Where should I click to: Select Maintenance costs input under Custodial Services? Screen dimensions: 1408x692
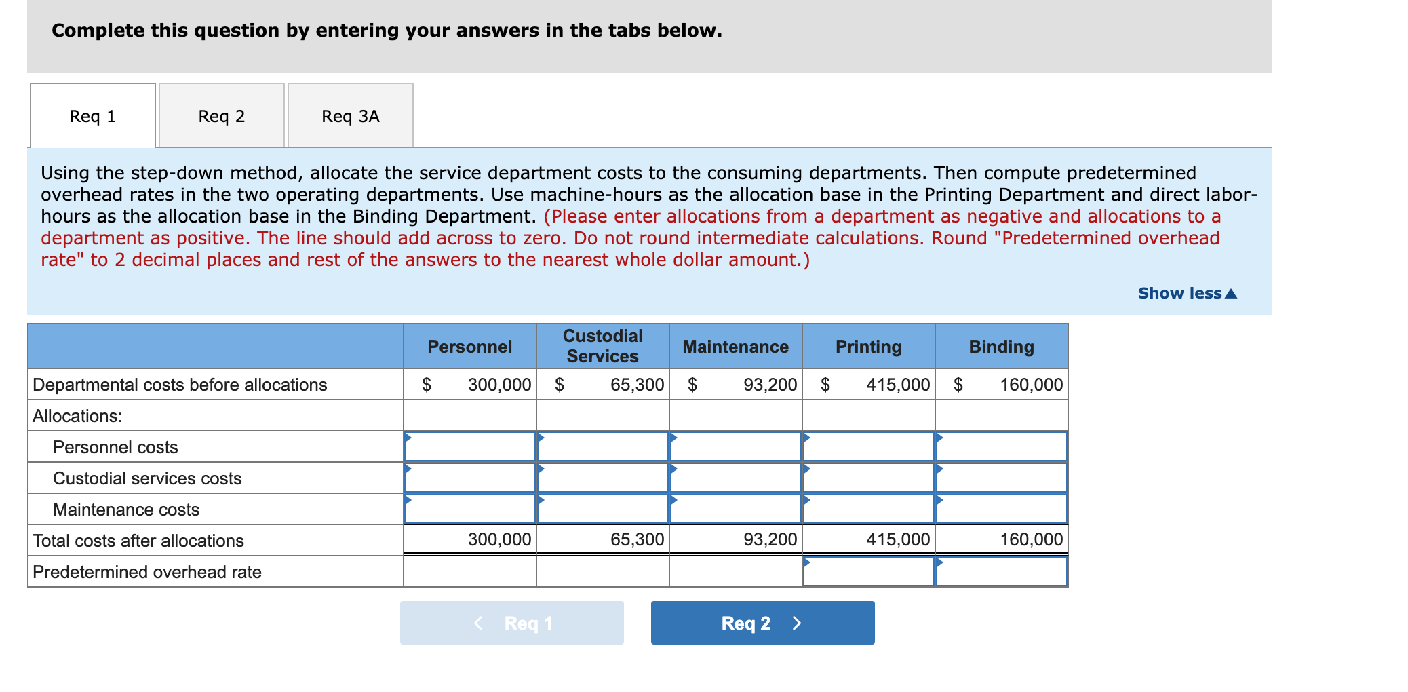[x=603, y=509]
